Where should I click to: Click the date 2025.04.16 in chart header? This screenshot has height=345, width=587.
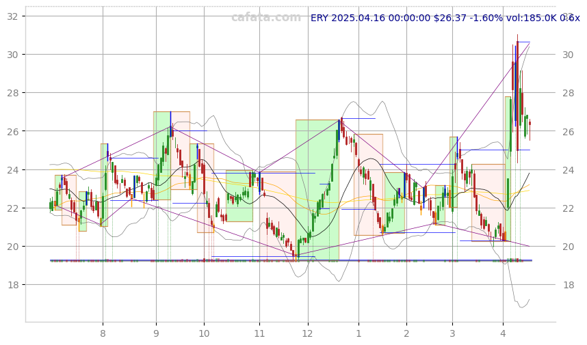point(358,18)
